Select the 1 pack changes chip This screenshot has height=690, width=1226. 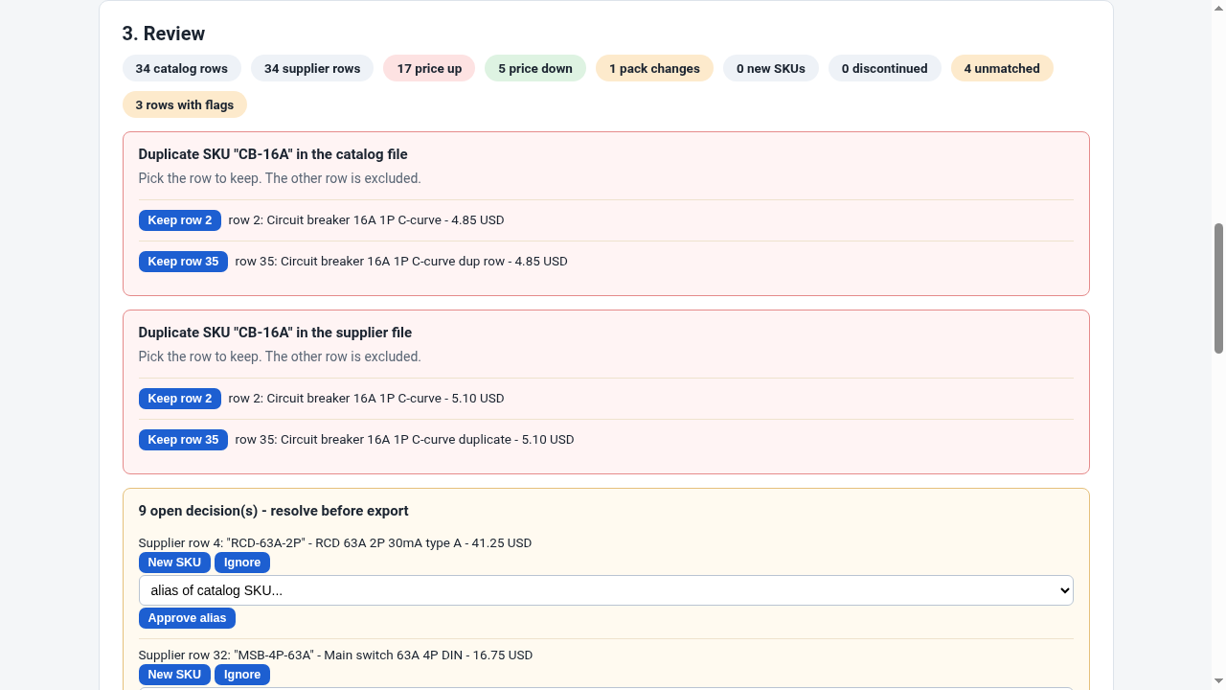point(654,68)
